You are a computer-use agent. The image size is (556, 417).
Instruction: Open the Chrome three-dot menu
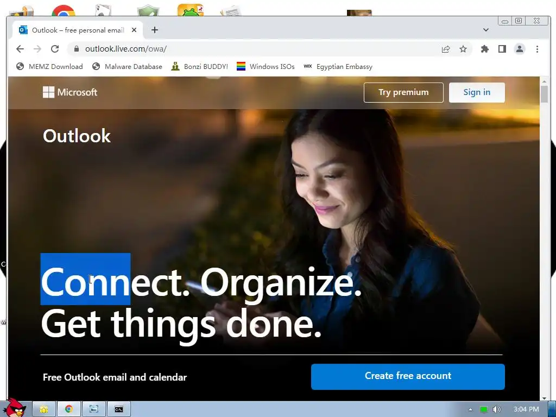point(537,49)
